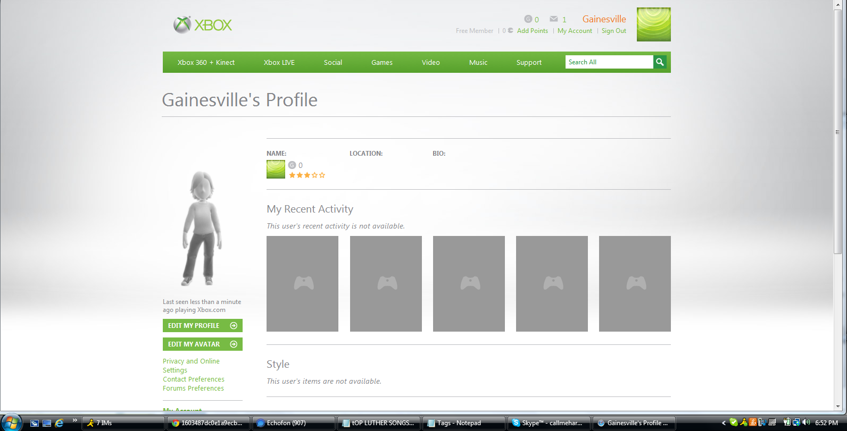Expand the quick launch overflow chevron
This screenshot has width=847, height=431.
coord(75,420)
